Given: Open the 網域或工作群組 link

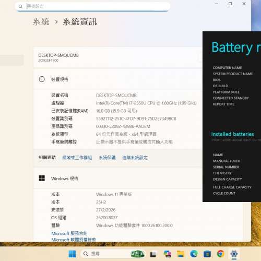Looking at the screenshot, I should 77,158.
